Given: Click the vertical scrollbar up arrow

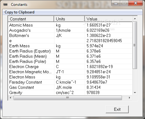Looking at the screenshot, I should pyautogui.click(x=135, y=19).
